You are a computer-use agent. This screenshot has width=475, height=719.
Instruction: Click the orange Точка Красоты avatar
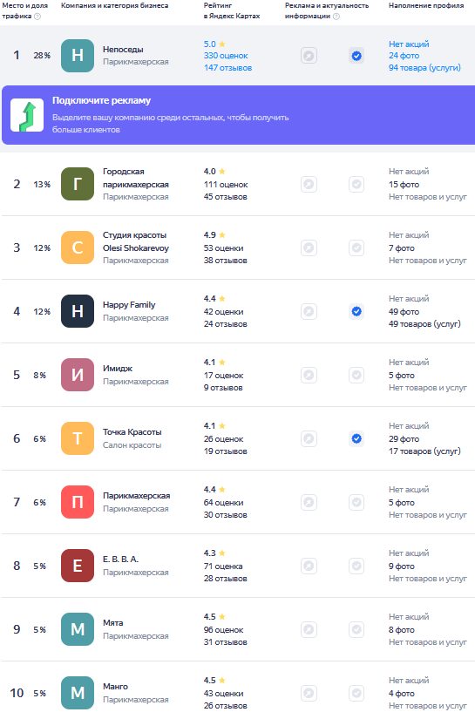(x=78, y=438)
